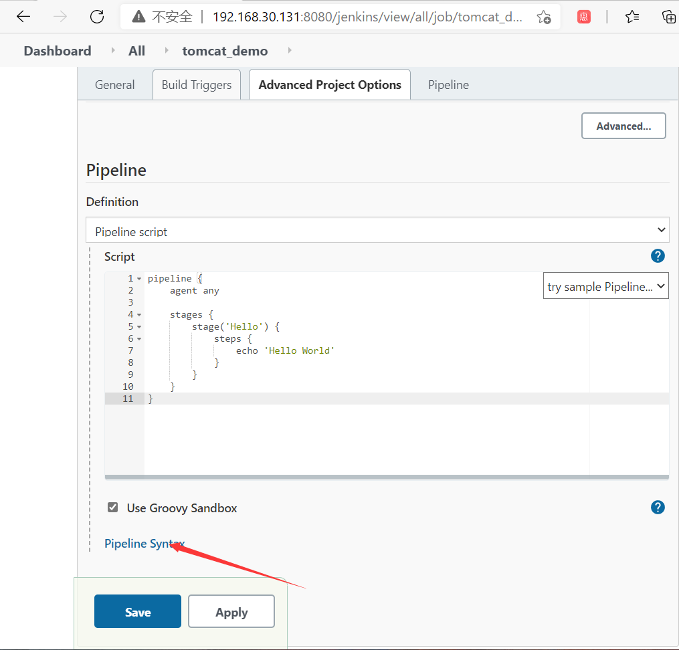The width and height of the screenshot is (679, 650).
Task: Click the red extension icon in toolbar
Action: click(584, 17)
